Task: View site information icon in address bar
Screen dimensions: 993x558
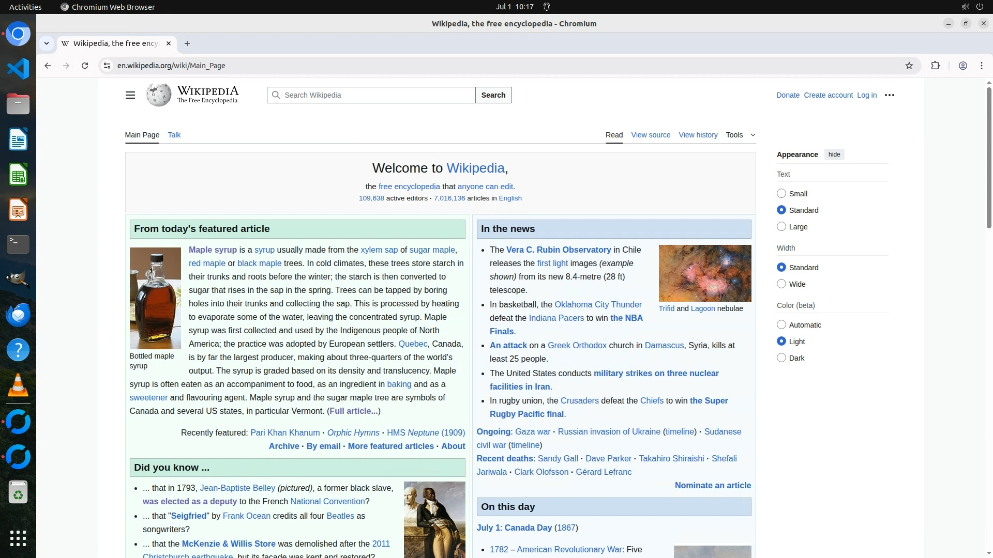Action: pos(107,66)
